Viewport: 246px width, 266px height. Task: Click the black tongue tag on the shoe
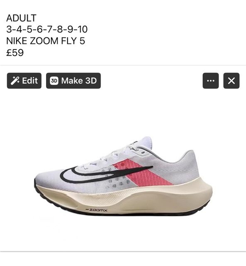click(x=135, y=142)
